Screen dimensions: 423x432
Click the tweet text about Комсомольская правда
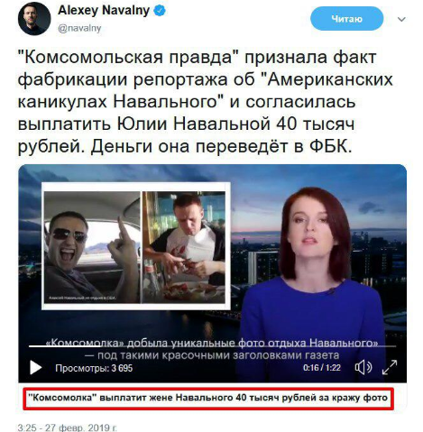click(x=206, y=102)
